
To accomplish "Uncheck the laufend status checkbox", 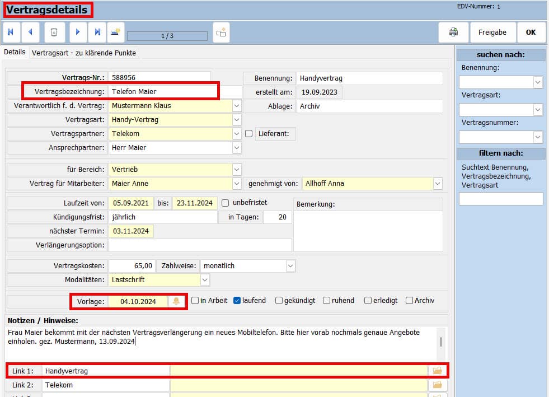I will point(237,301).
